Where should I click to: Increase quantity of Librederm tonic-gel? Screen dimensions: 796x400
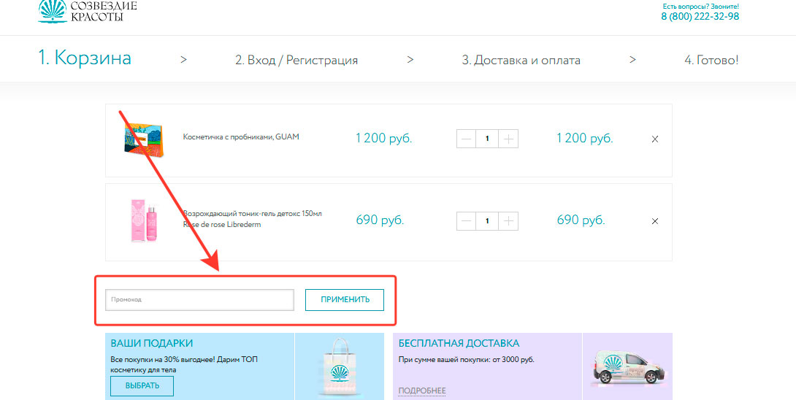(x=508, y=221)
